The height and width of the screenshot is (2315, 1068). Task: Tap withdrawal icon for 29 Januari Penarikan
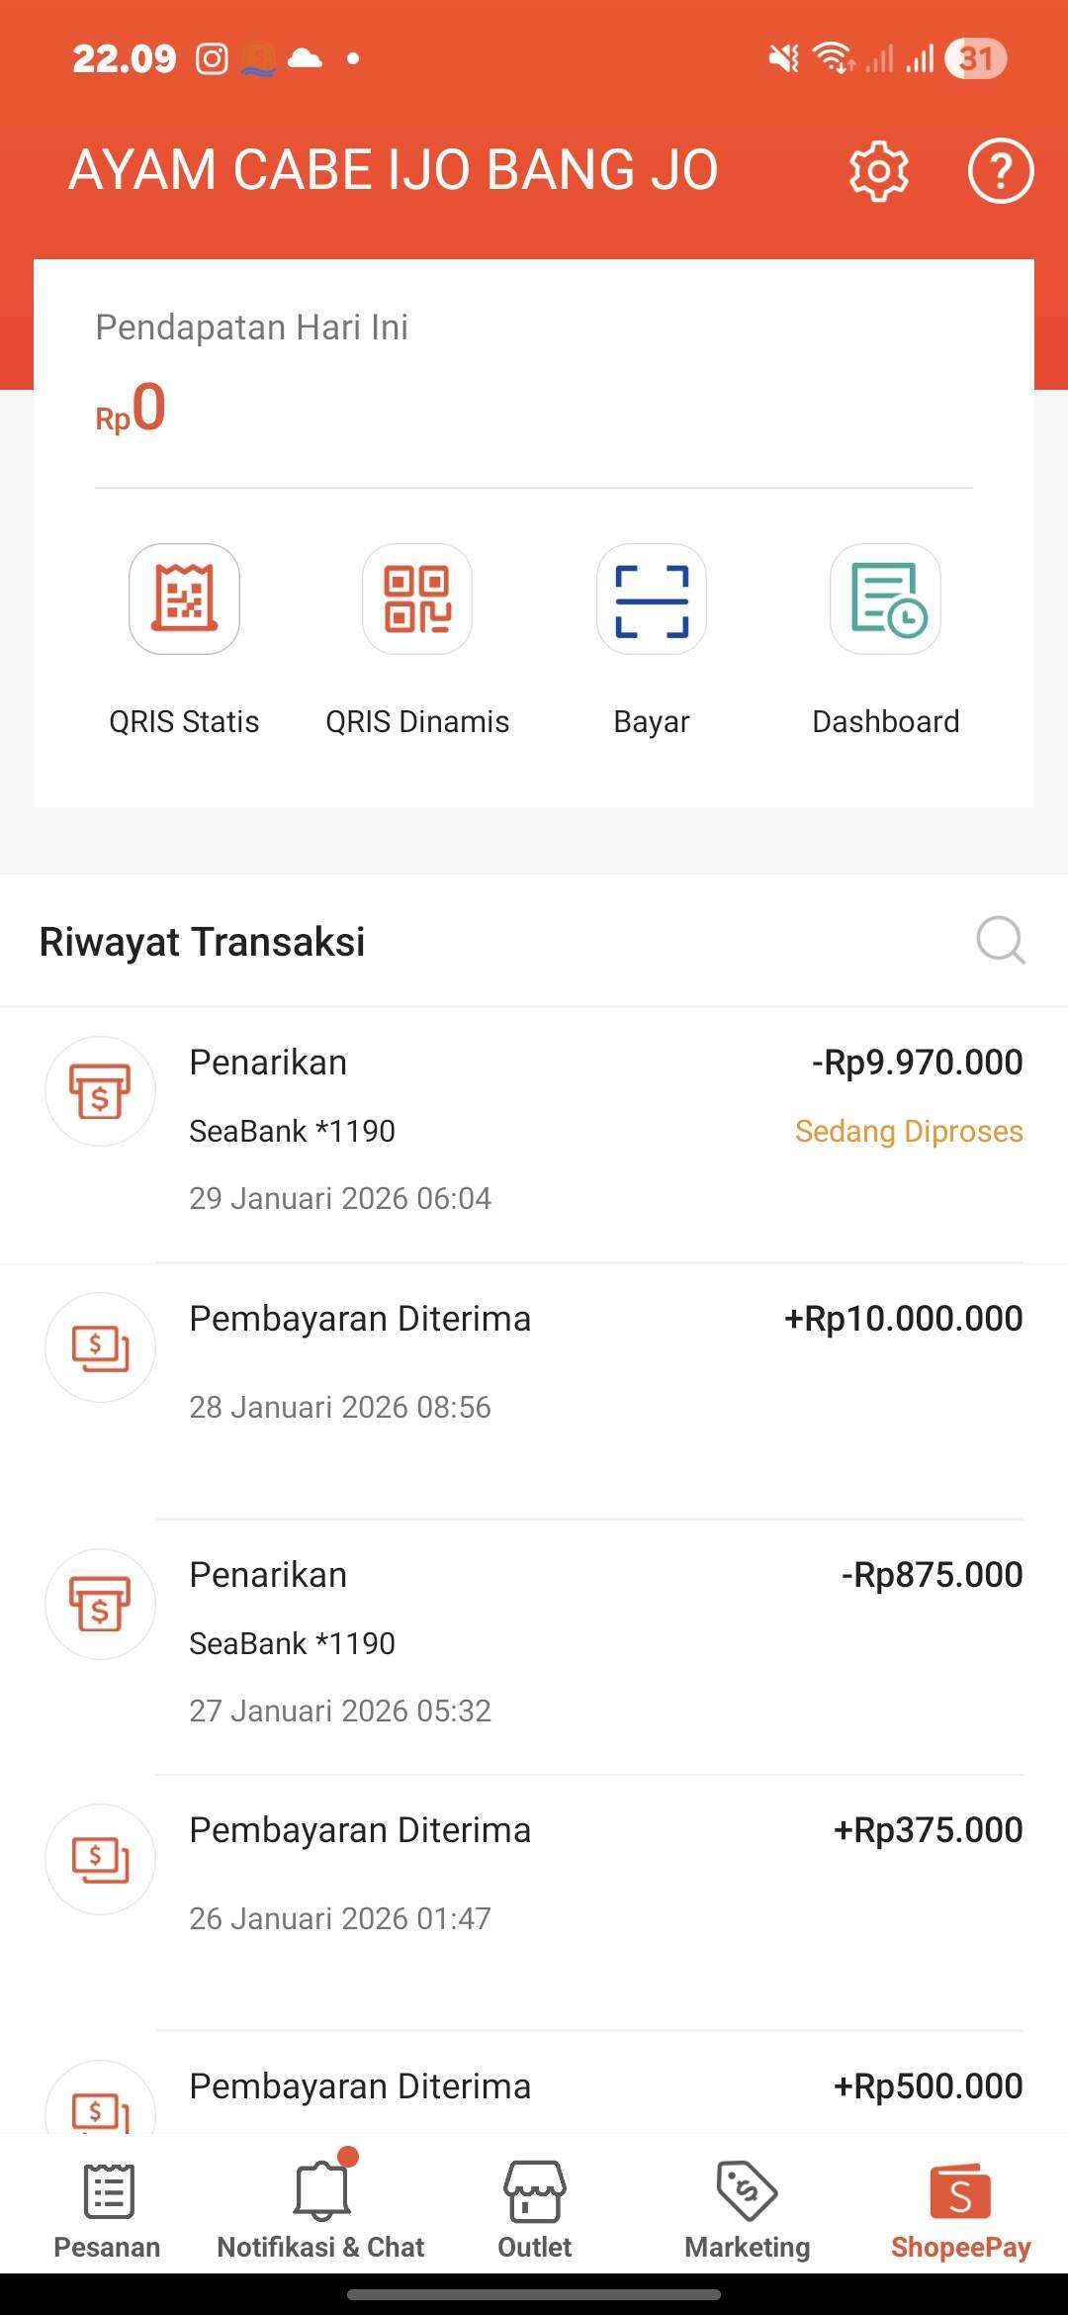click(100, 1090)
